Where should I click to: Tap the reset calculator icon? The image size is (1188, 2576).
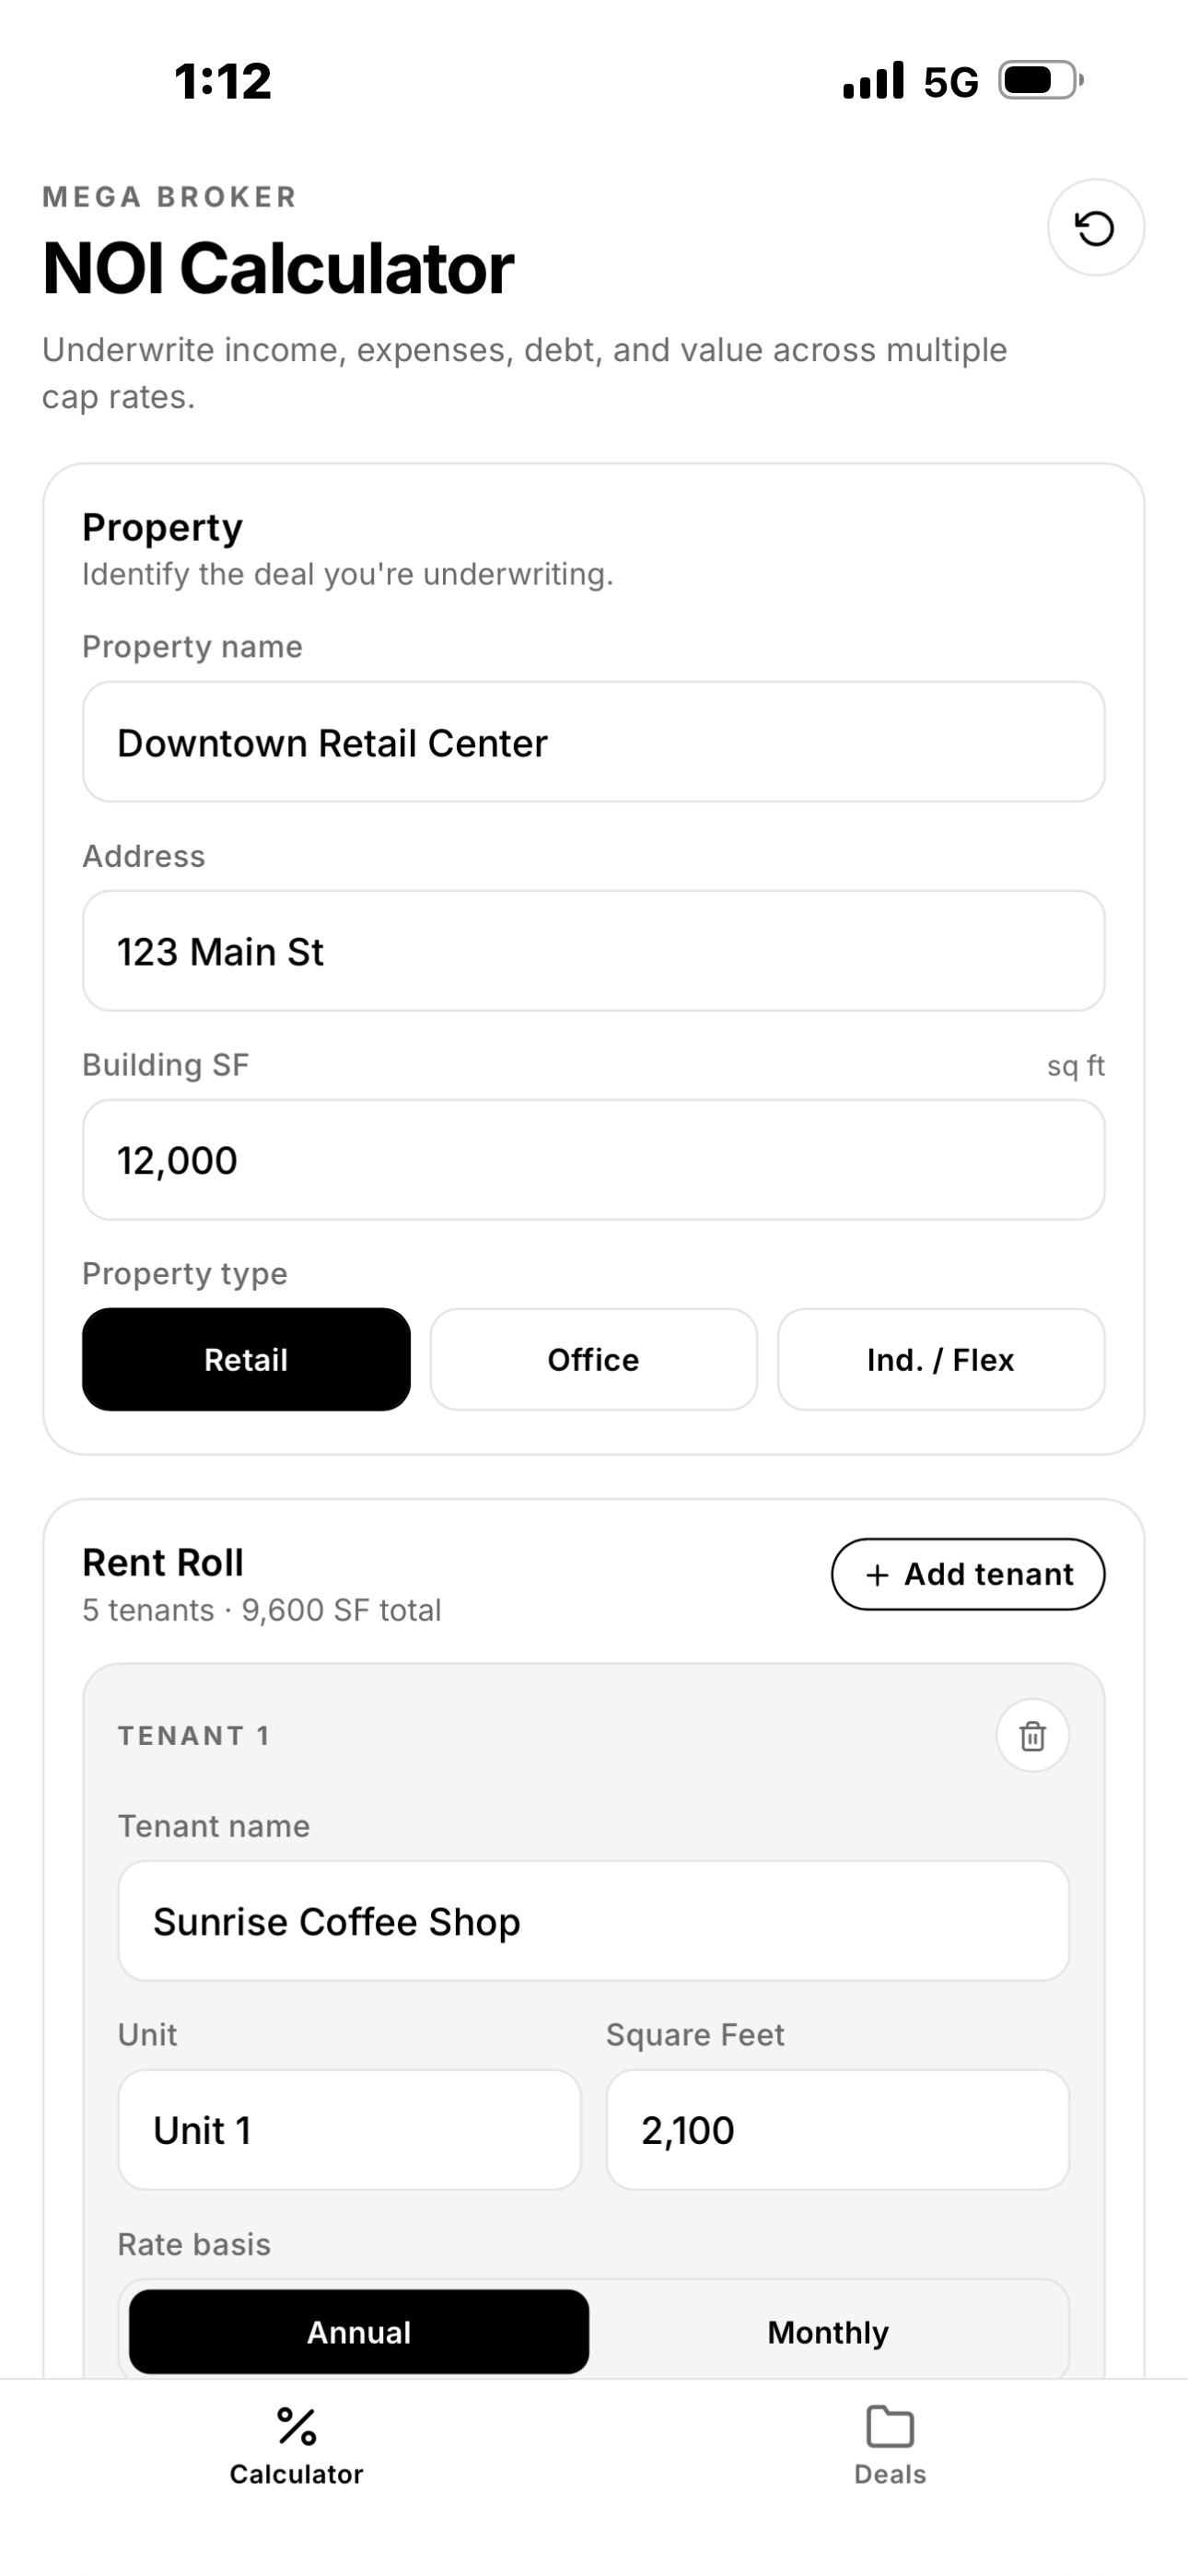coord(1095,228)
